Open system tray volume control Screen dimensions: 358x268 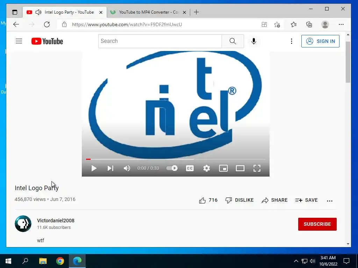tap(313, 261)
